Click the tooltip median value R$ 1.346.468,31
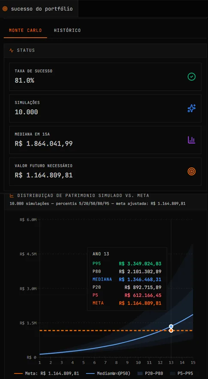Viewport: 208px width, 379px height. (140, 279)
